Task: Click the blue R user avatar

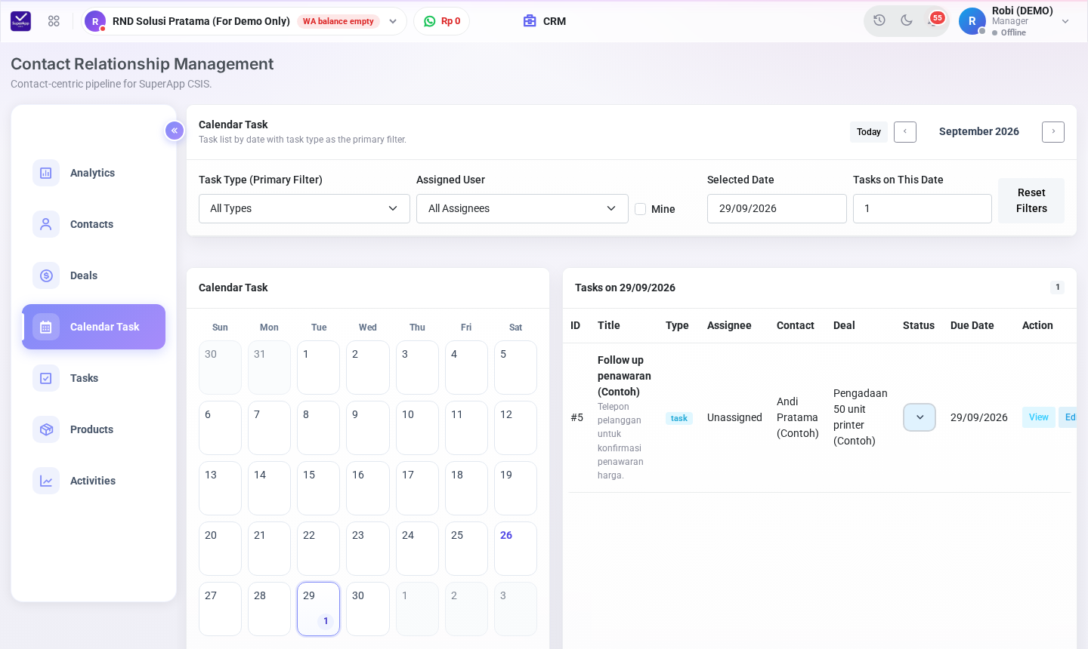Action: tap(972, 21)
